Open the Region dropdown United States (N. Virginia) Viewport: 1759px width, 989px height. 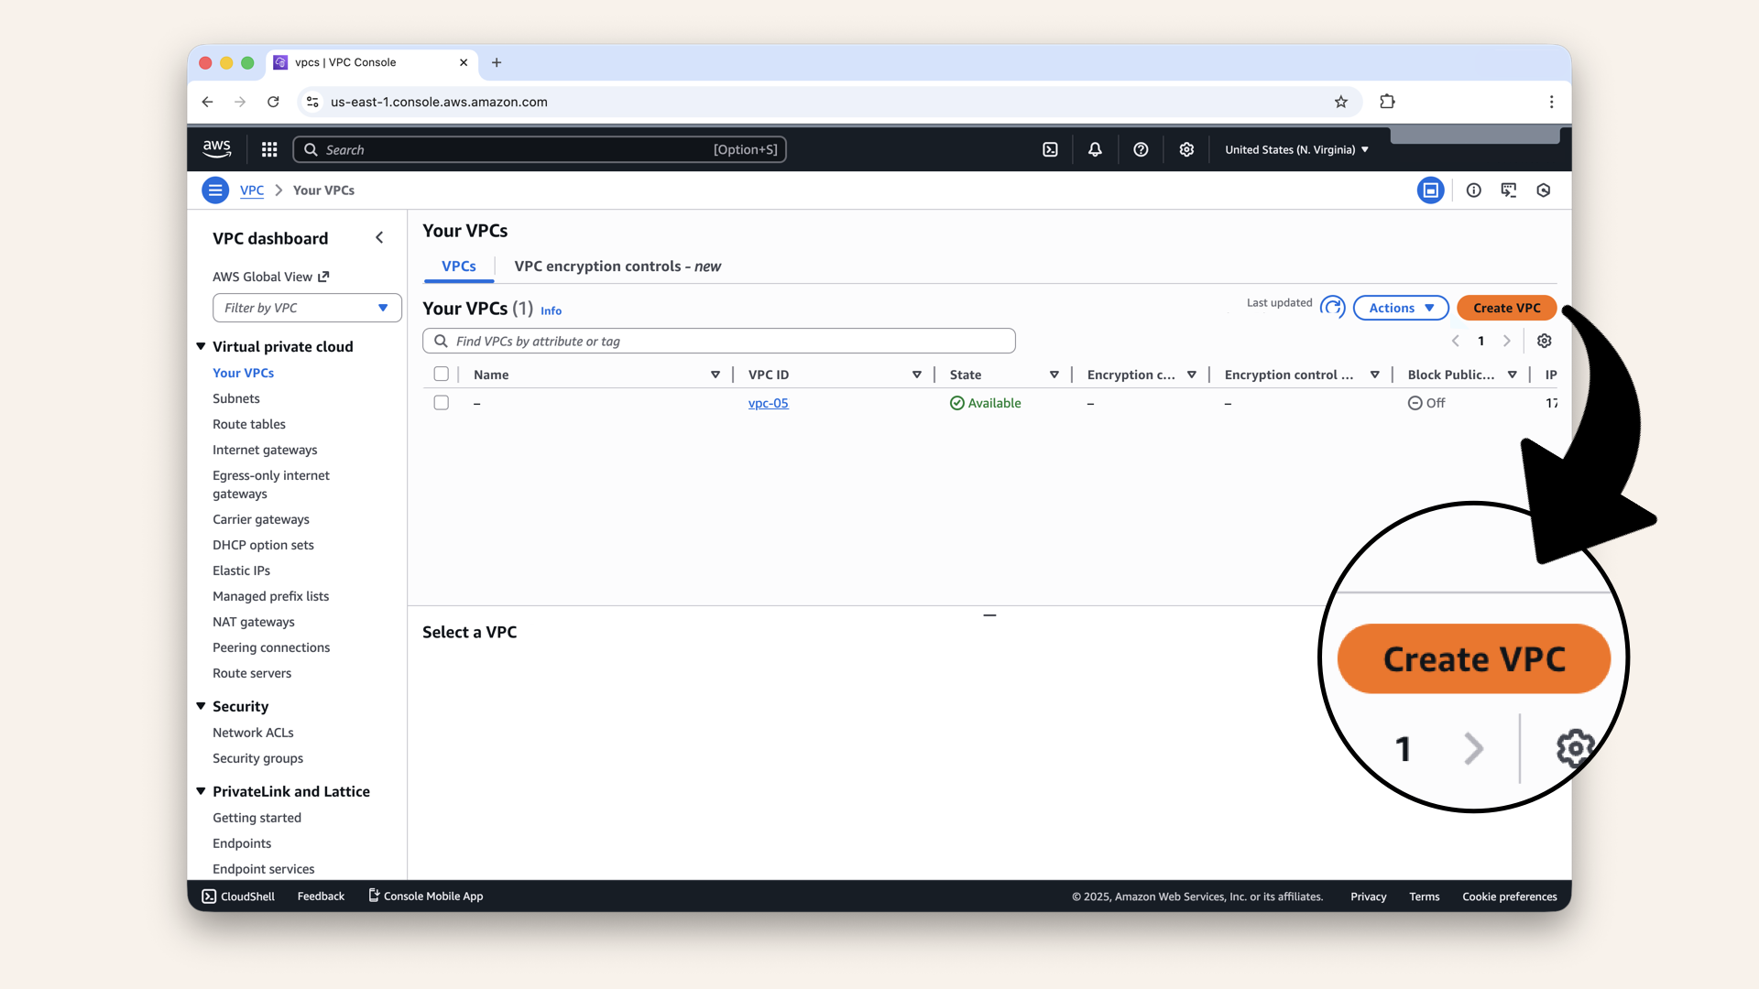[1295, 149]
